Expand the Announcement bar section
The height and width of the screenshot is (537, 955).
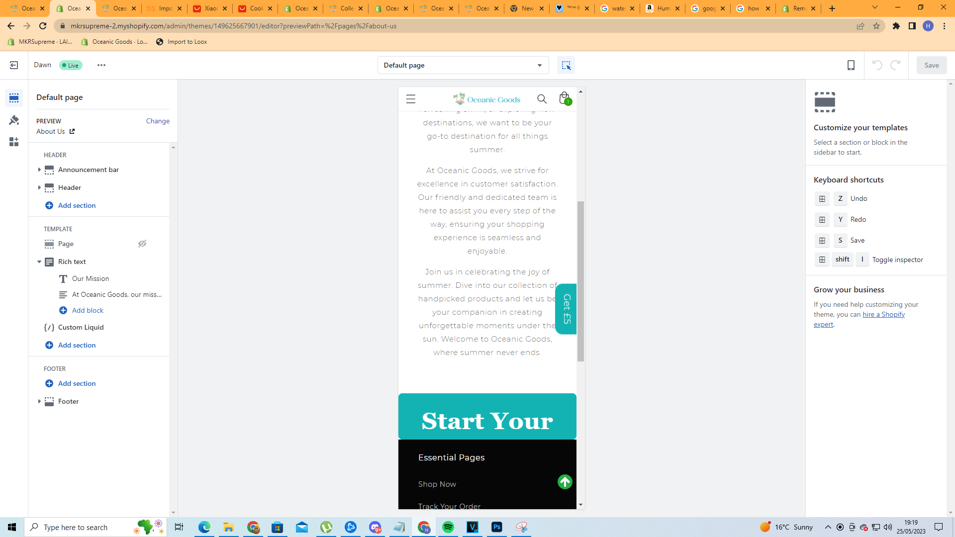39,170
